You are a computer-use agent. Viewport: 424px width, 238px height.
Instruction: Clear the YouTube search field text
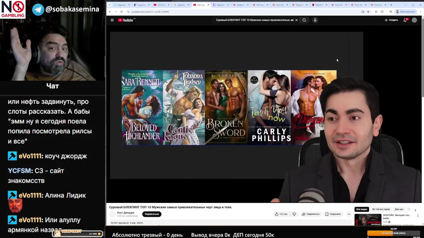pyautogui.click(x=296, y=20)
